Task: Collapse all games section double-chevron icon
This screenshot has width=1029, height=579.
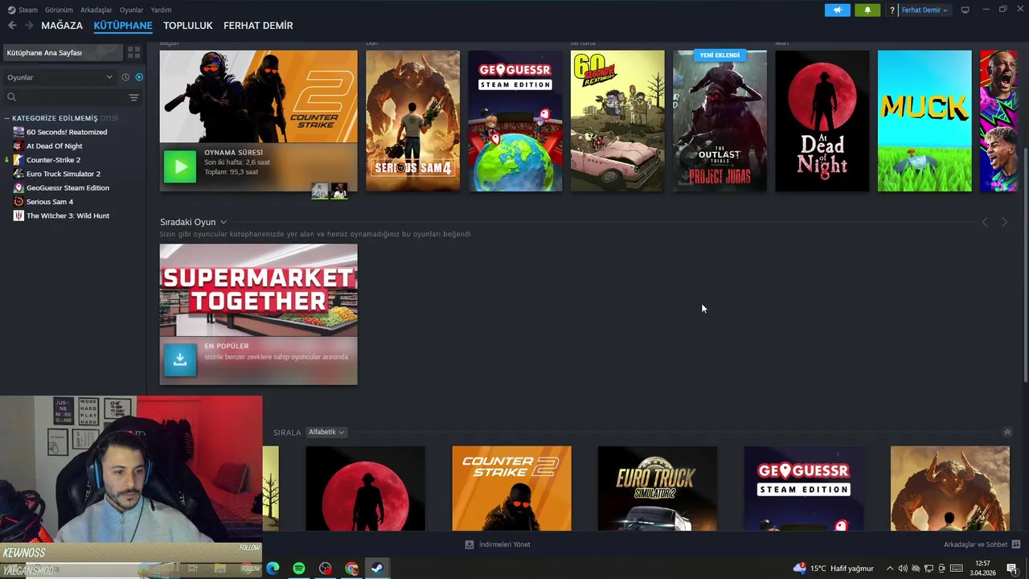Action: pos(1007,433)
